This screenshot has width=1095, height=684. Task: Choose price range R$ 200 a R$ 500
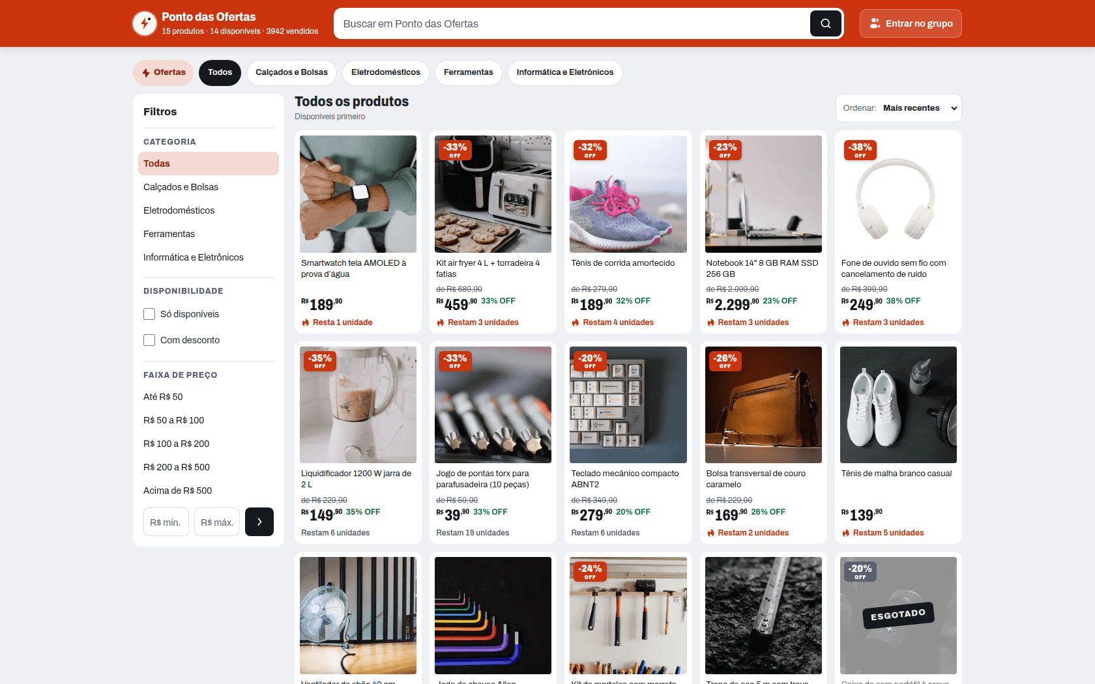pyautogui.click(x=209, y=467)
